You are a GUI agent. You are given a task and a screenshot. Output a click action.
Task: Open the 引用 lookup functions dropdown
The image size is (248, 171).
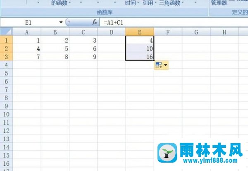click(x=149, y=3)
